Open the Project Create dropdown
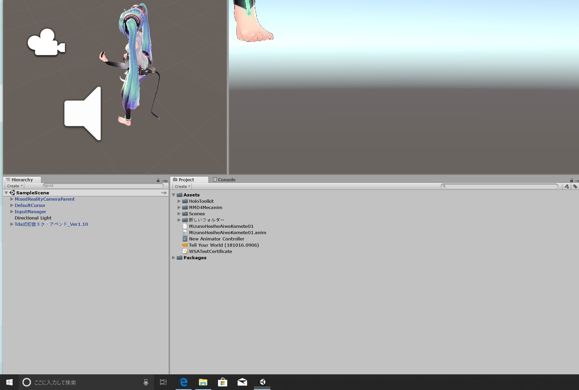 coord(182,186)
